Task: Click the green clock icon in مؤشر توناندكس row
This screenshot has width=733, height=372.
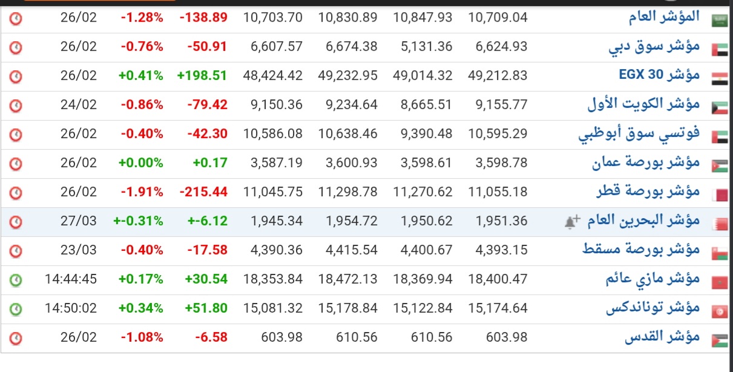Action: tap(16, 309)
